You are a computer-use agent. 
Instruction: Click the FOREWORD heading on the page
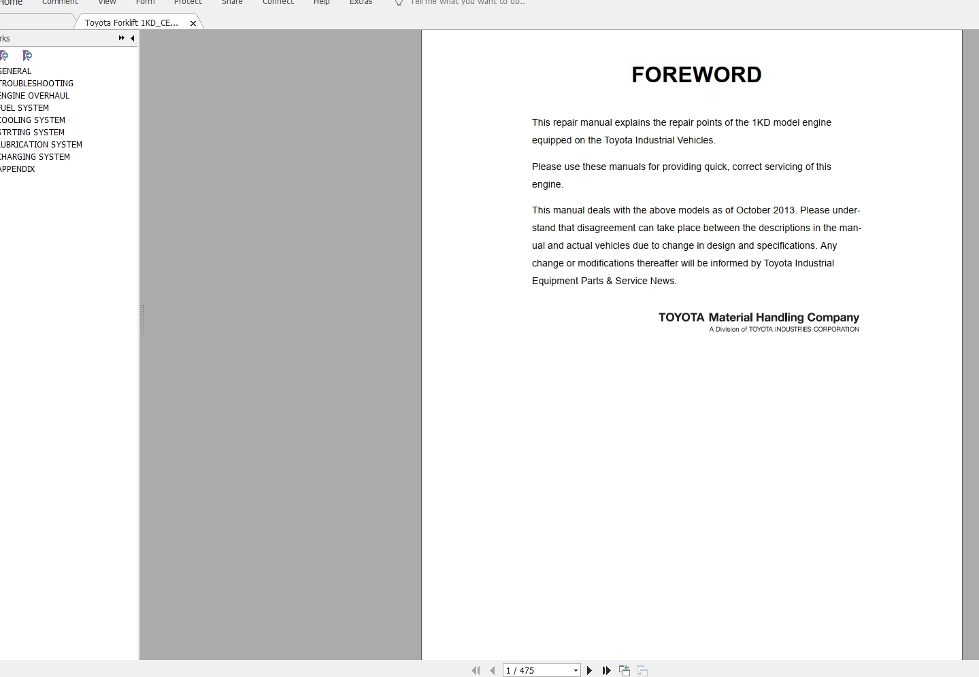point(697,75)
